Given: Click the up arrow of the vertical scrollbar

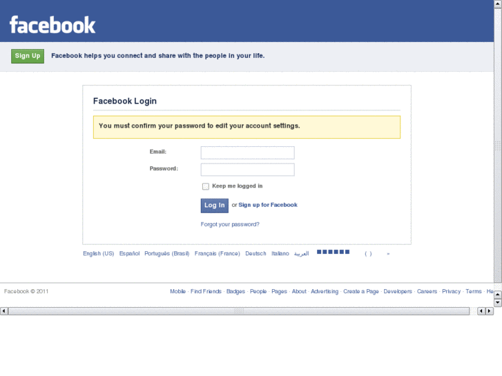Looking at the screenshot, I should pyautogui.click(x=498, y=4).
